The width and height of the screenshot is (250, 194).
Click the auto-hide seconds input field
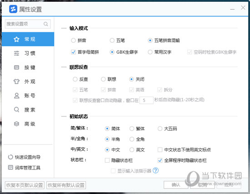pyautogui.click(x=146, y=100)
